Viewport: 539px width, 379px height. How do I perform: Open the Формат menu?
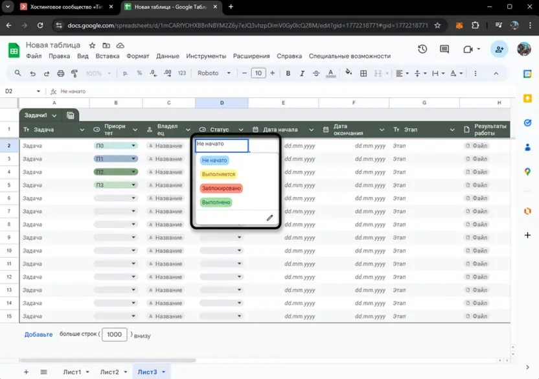click(x=137, y=56)
